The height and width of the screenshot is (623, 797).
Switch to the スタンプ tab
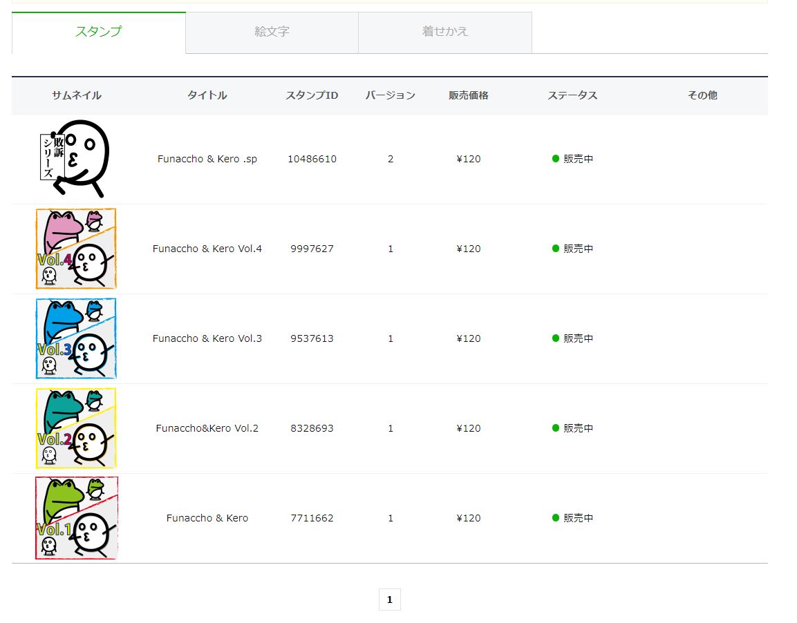coord(99,32)
